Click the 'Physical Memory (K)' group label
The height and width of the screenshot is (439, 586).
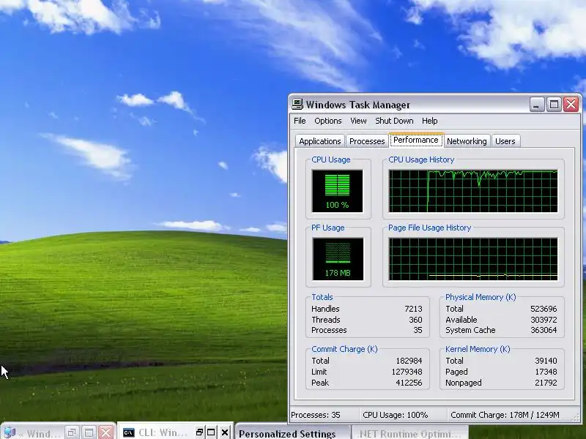coord(481,297)
